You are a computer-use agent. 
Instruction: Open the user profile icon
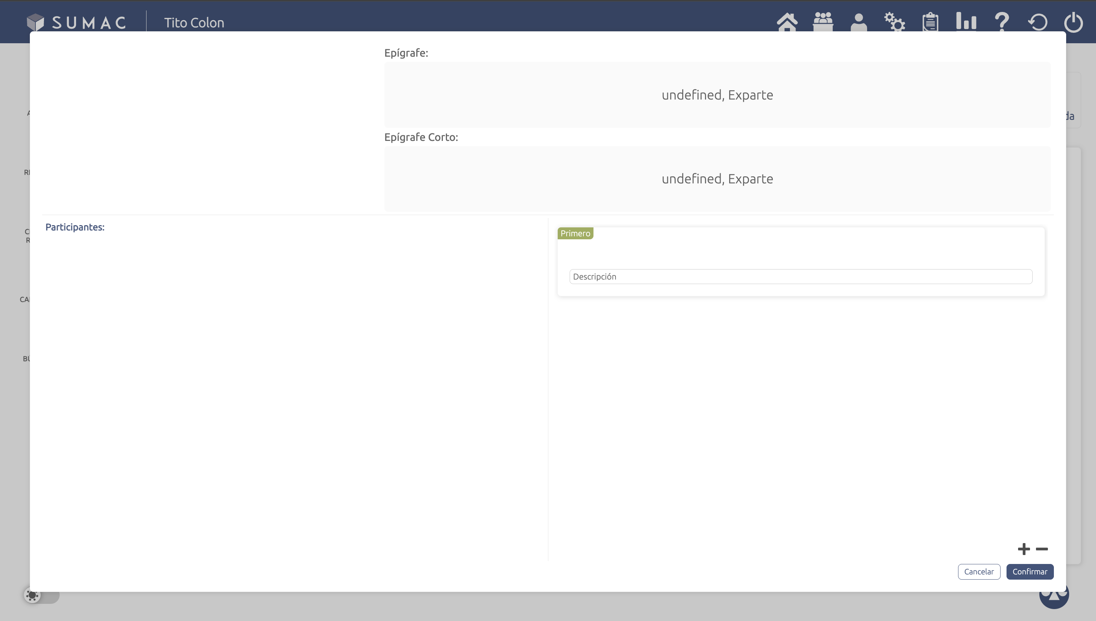coord(859,21)
